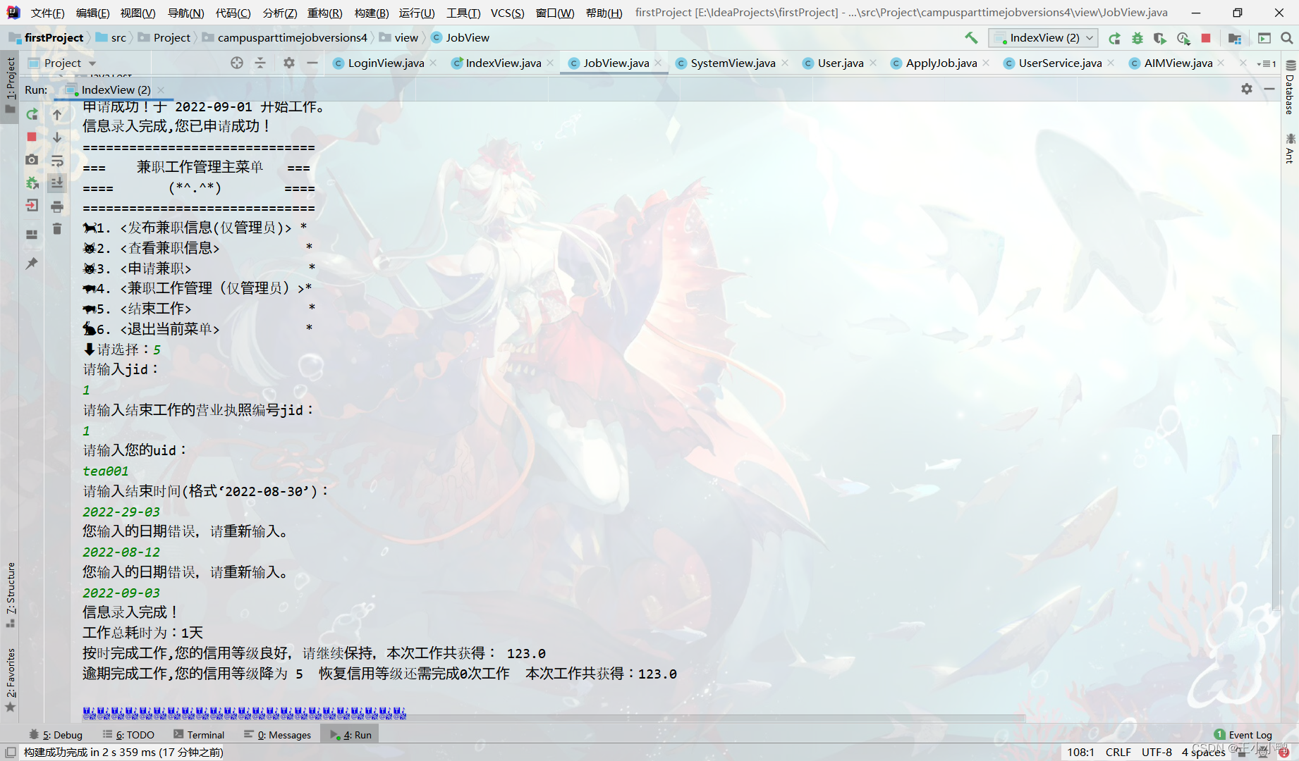This screenshot has width=1299, height=761.
Task: Switch to the LoginView.java tab
Action: click(386, 63)
